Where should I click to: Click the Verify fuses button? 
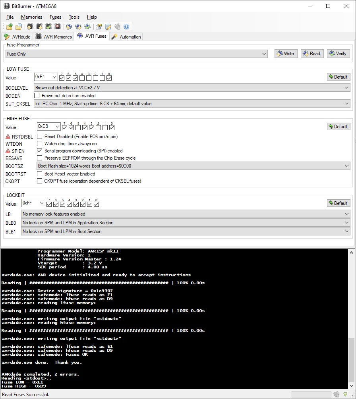(x=339, y=54)
